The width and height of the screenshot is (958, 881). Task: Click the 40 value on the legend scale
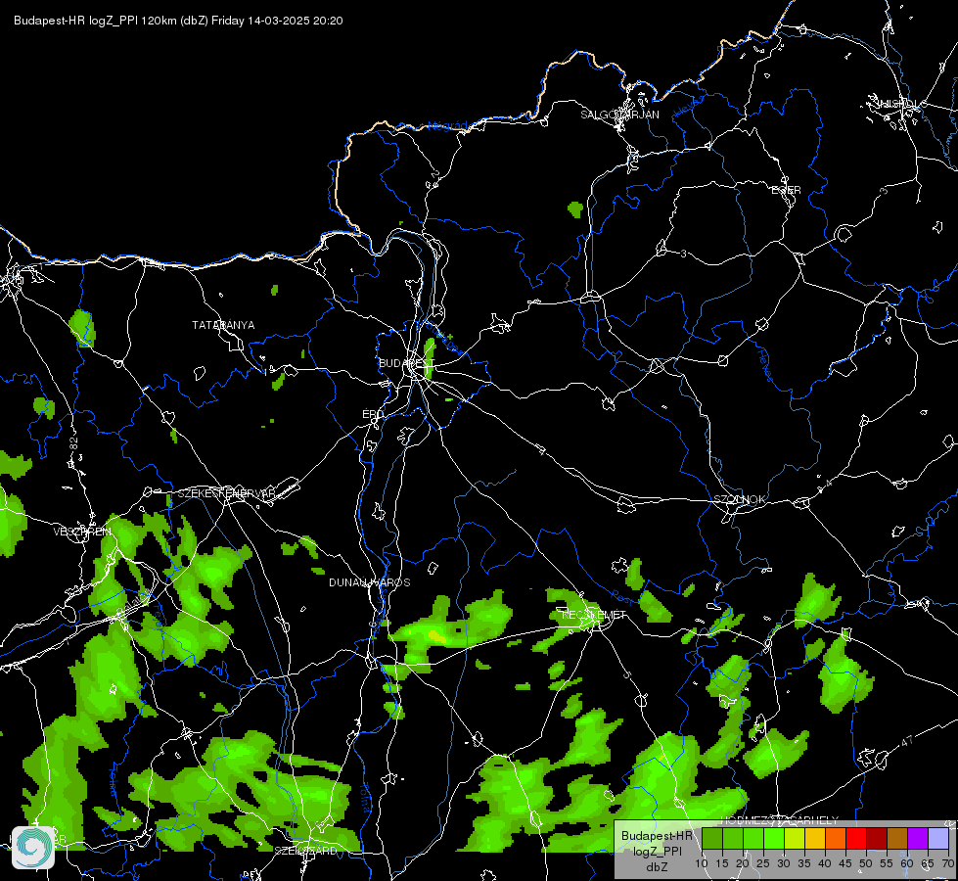[825, 863]
